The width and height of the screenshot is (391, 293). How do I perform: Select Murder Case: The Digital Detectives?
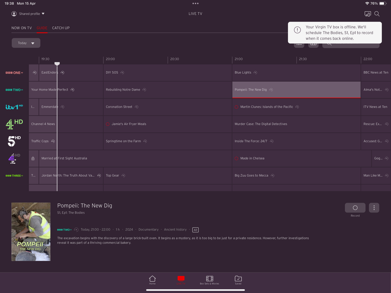pyautogui.click(x=296, y=124)
